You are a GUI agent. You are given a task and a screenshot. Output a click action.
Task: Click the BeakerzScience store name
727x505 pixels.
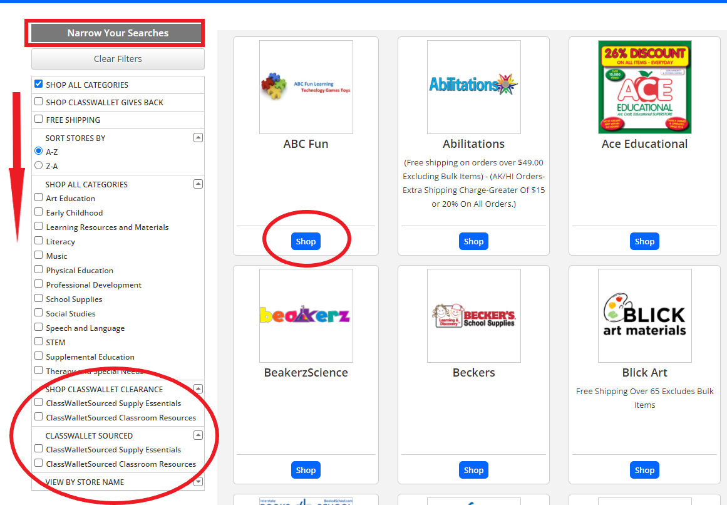306,372
